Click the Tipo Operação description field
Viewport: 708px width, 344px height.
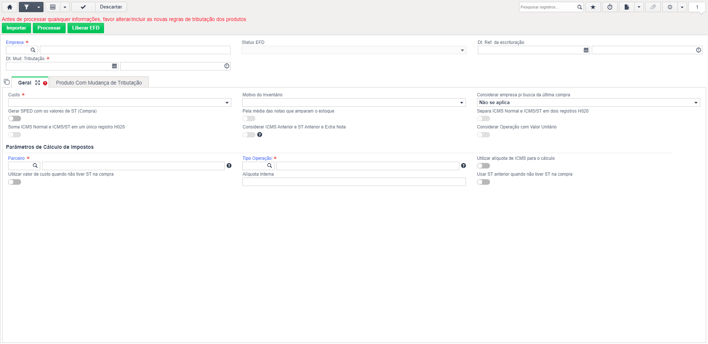click(367, 166)
